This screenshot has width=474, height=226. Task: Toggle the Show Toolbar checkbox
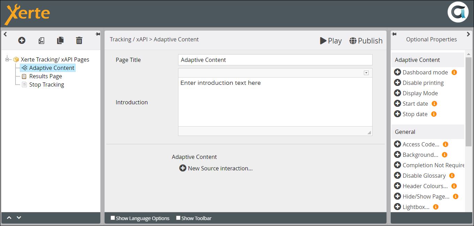tap(178, 218)
